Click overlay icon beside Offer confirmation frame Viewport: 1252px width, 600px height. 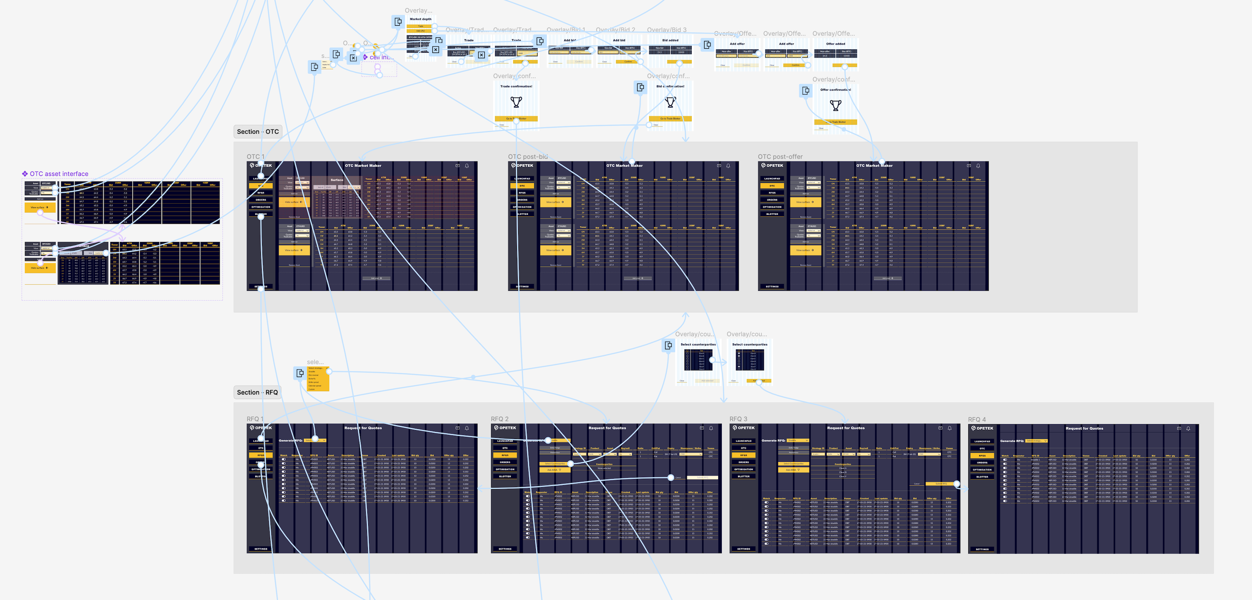click(x=806, y=90)
